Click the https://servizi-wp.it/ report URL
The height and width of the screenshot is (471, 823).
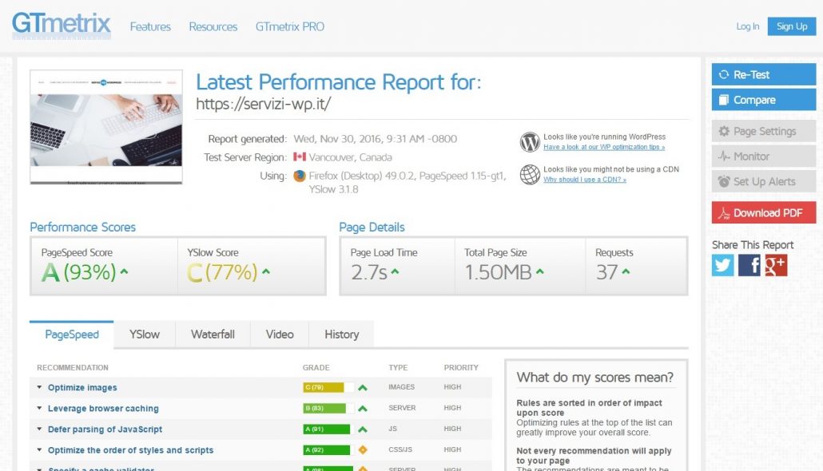264,104
